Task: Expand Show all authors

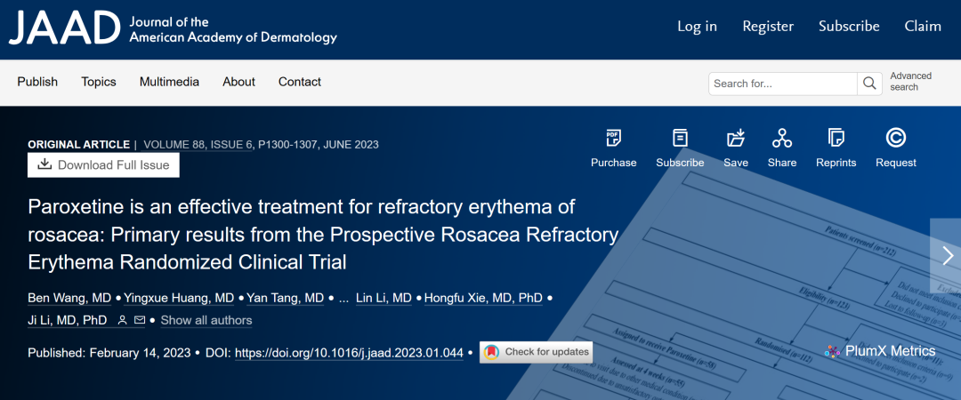Action: pyautogui.click(x=206, y=320)
